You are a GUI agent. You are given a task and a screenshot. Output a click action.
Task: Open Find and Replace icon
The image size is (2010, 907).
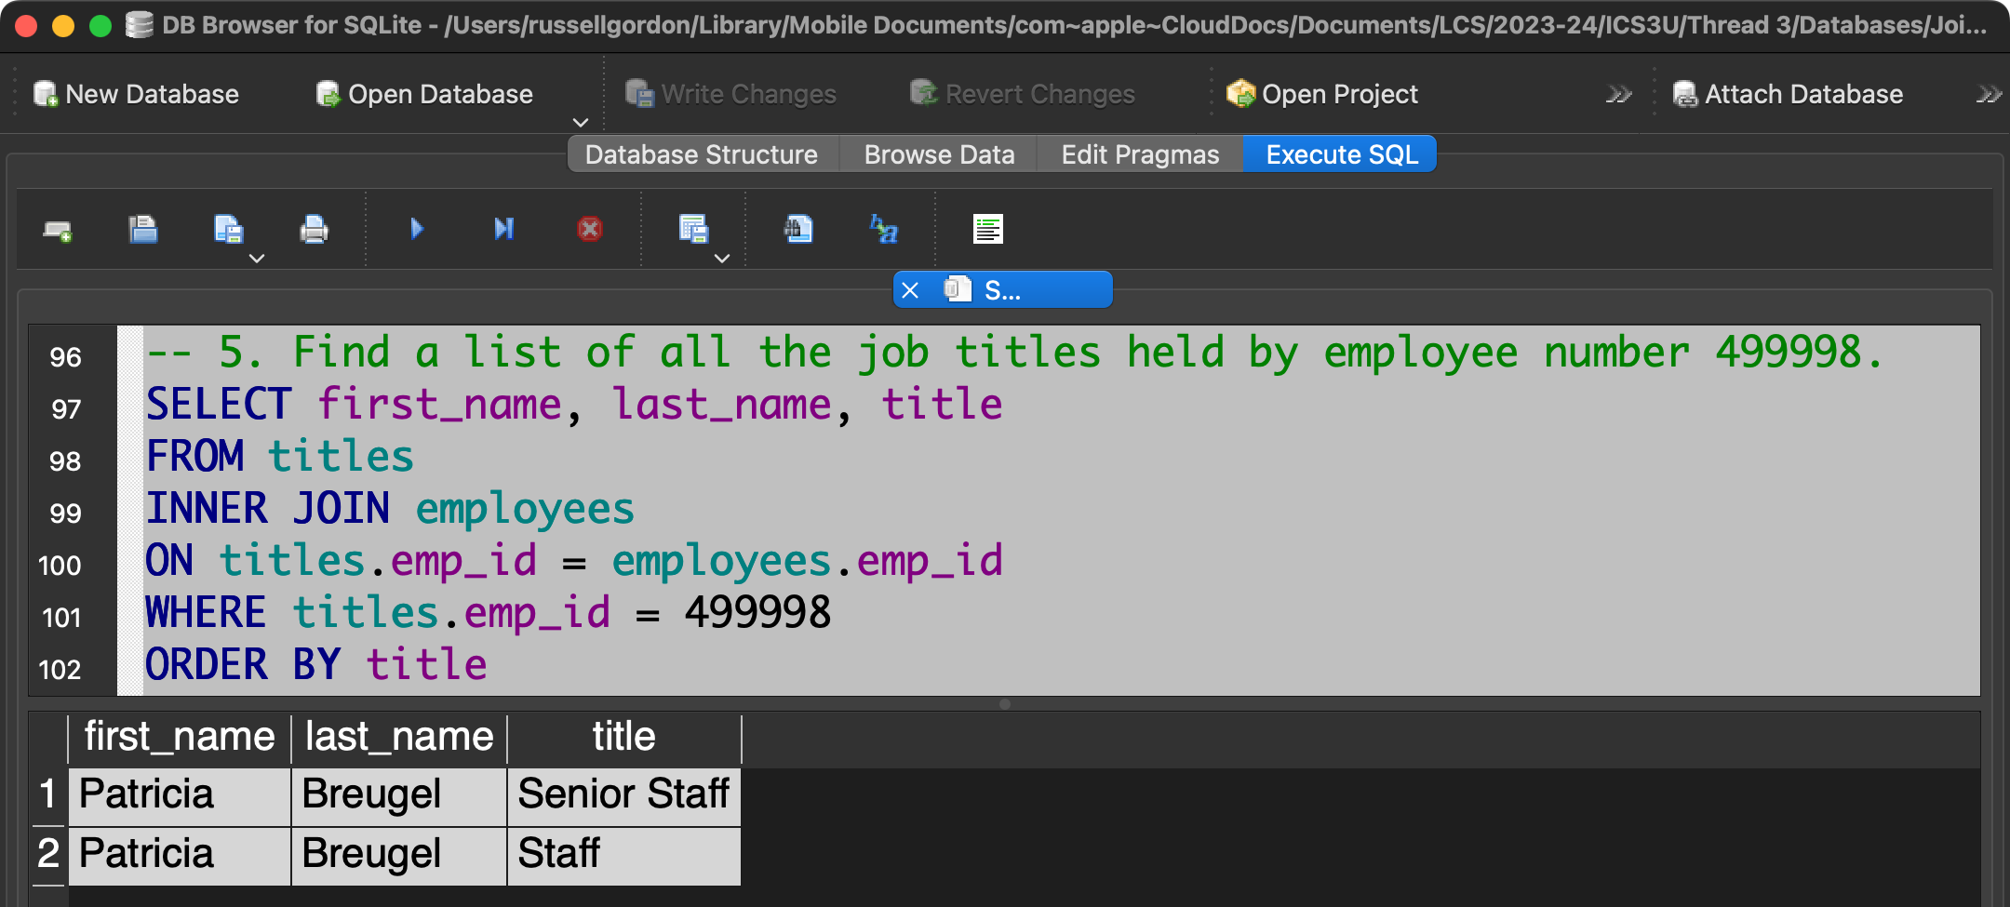click(883, 229)
